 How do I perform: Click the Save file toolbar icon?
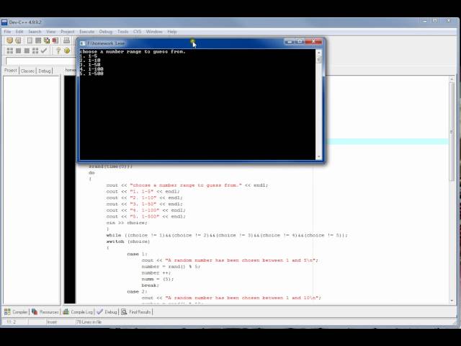tap(30, 40)
